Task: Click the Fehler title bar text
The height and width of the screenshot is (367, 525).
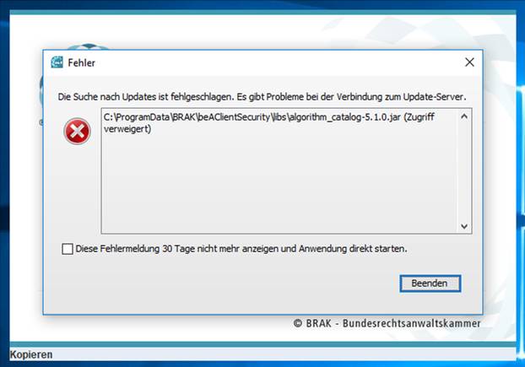Action: [81, 62]
